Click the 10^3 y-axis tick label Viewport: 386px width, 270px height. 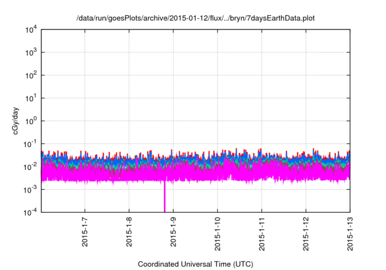click(x=31, y=52)
